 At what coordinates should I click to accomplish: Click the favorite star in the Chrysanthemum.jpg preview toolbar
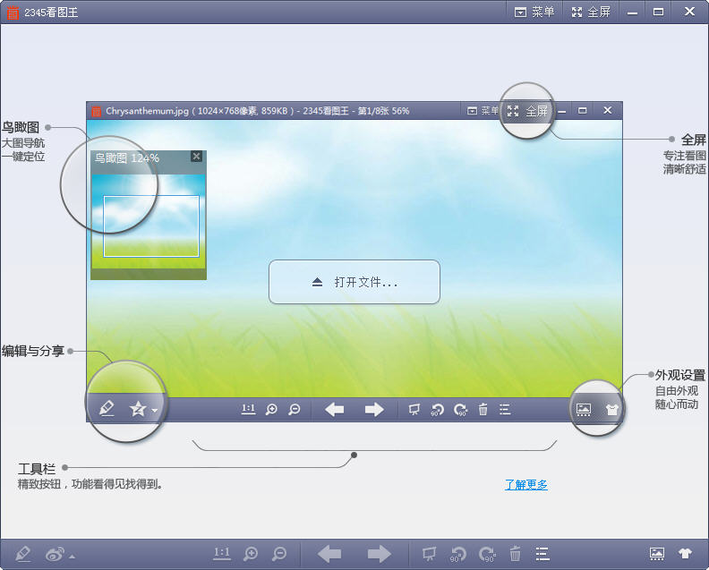click(x=138, y=409)
